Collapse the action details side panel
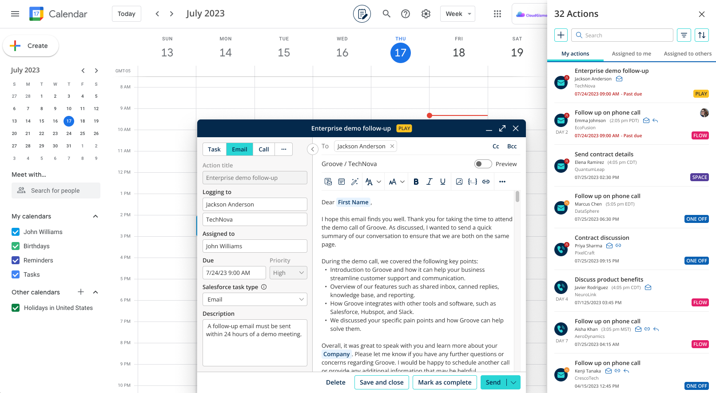 point(313,149)
